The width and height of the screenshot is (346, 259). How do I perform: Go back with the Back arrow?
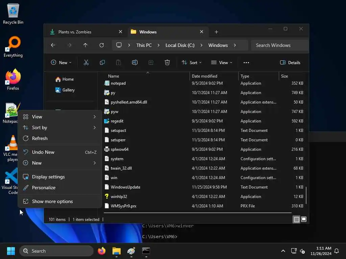[x=53, y=45]
